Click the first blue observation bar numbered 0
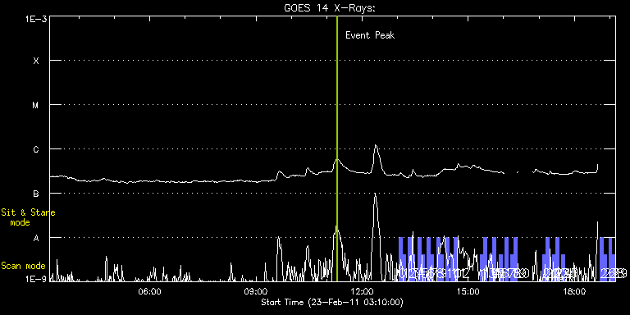This screenshot has width=630, height=315. coord(401,259)
